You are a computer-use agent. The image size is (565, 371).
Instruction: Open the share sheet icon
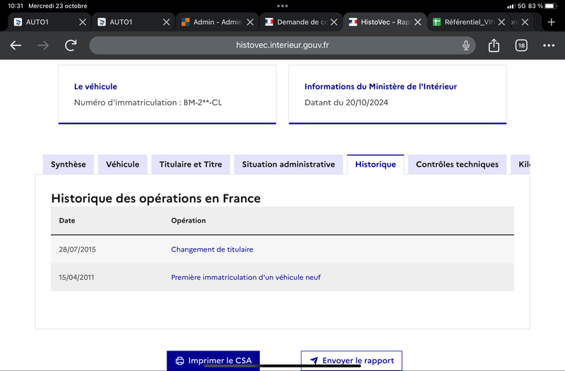(x=494, y=45)
